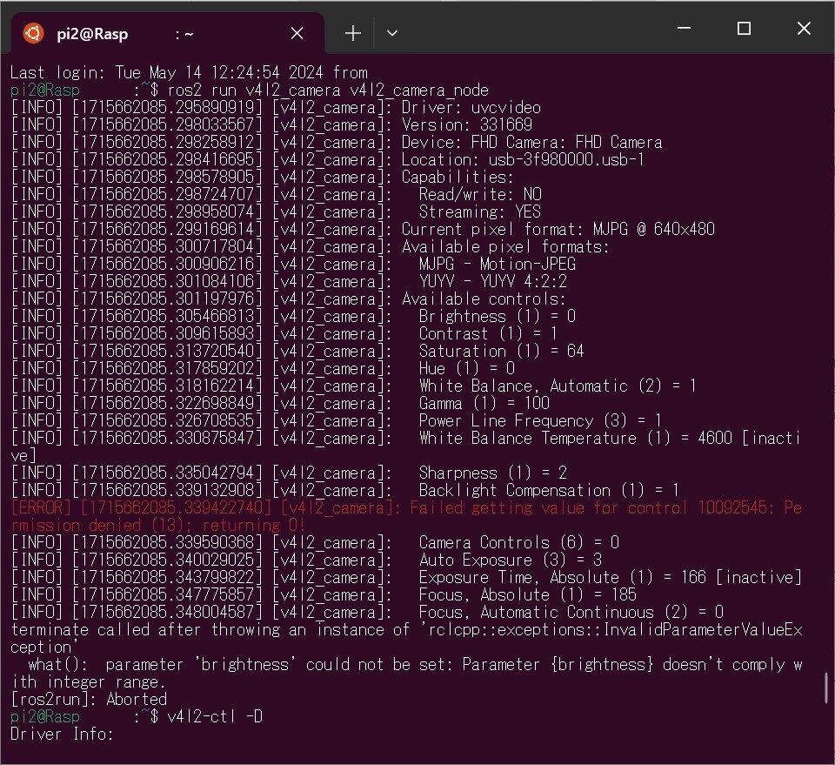Click the red ERROR permission denied line
Screen dimensions: 835x765
coord(406,516)
